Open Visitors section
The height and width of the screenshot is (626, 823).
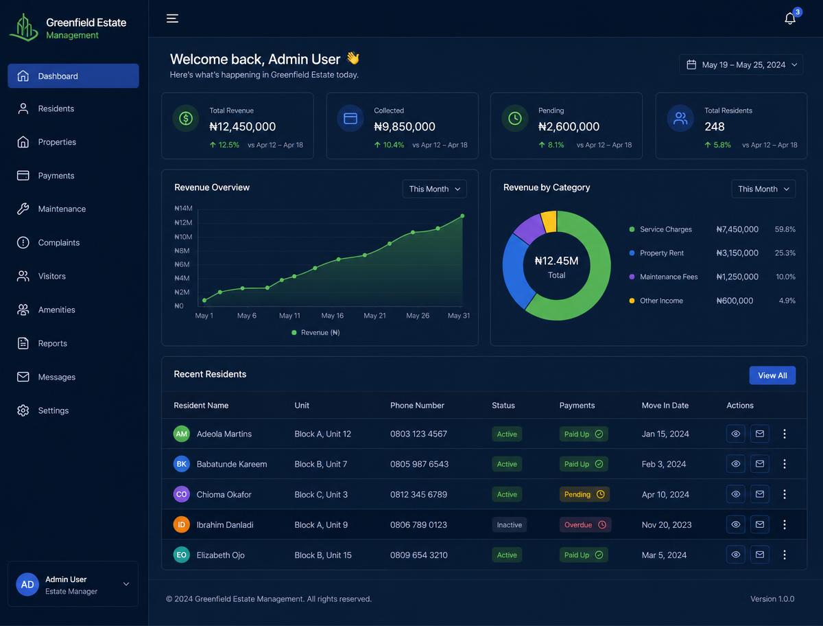(73, 276)
